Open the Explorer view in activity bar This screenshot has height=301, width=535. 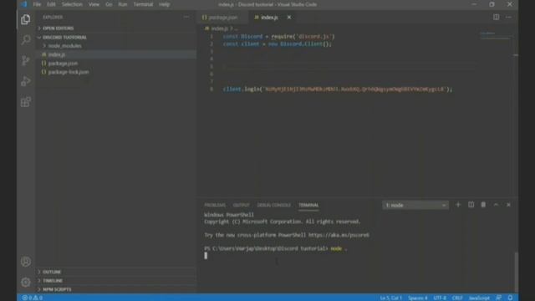coord(26,19)
